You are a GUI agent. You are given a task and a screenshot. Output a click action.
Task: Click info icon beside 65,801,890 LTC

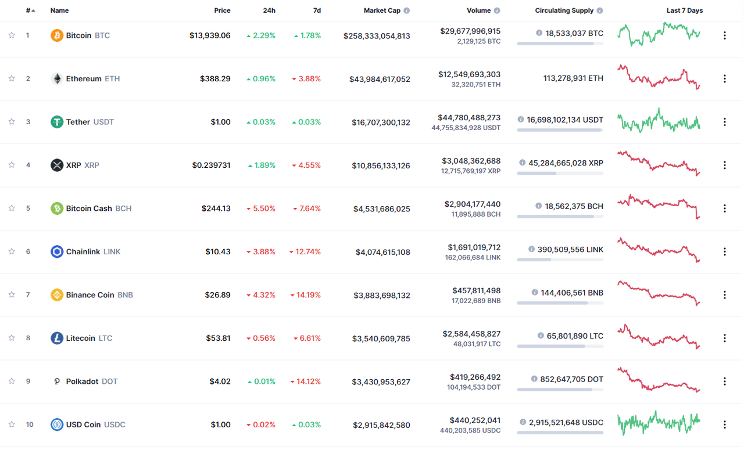[x=541, y=336]
